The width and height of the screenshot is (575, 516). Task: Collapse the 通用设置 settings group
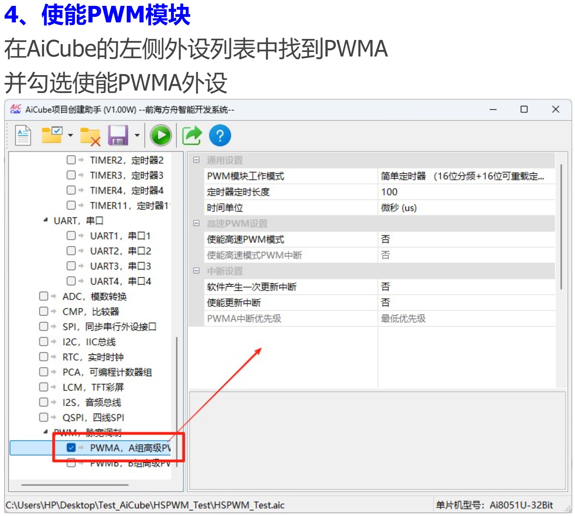pos(196,159)
